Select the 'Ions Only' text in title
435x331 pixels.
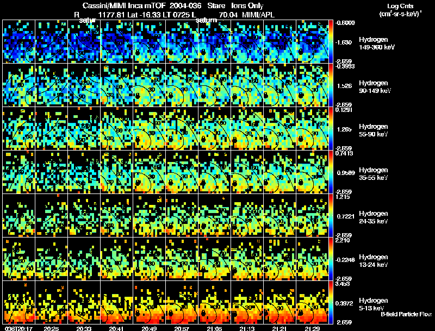(247, 5)
